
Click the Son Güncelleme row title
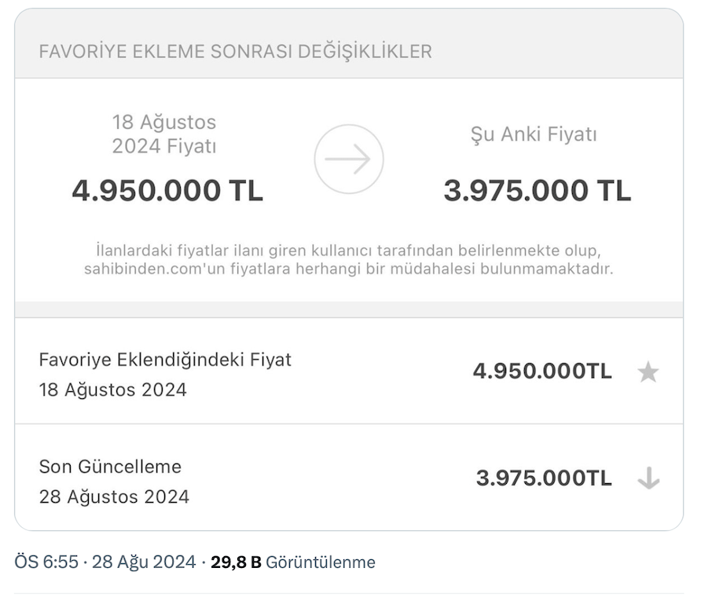[110, 467]
